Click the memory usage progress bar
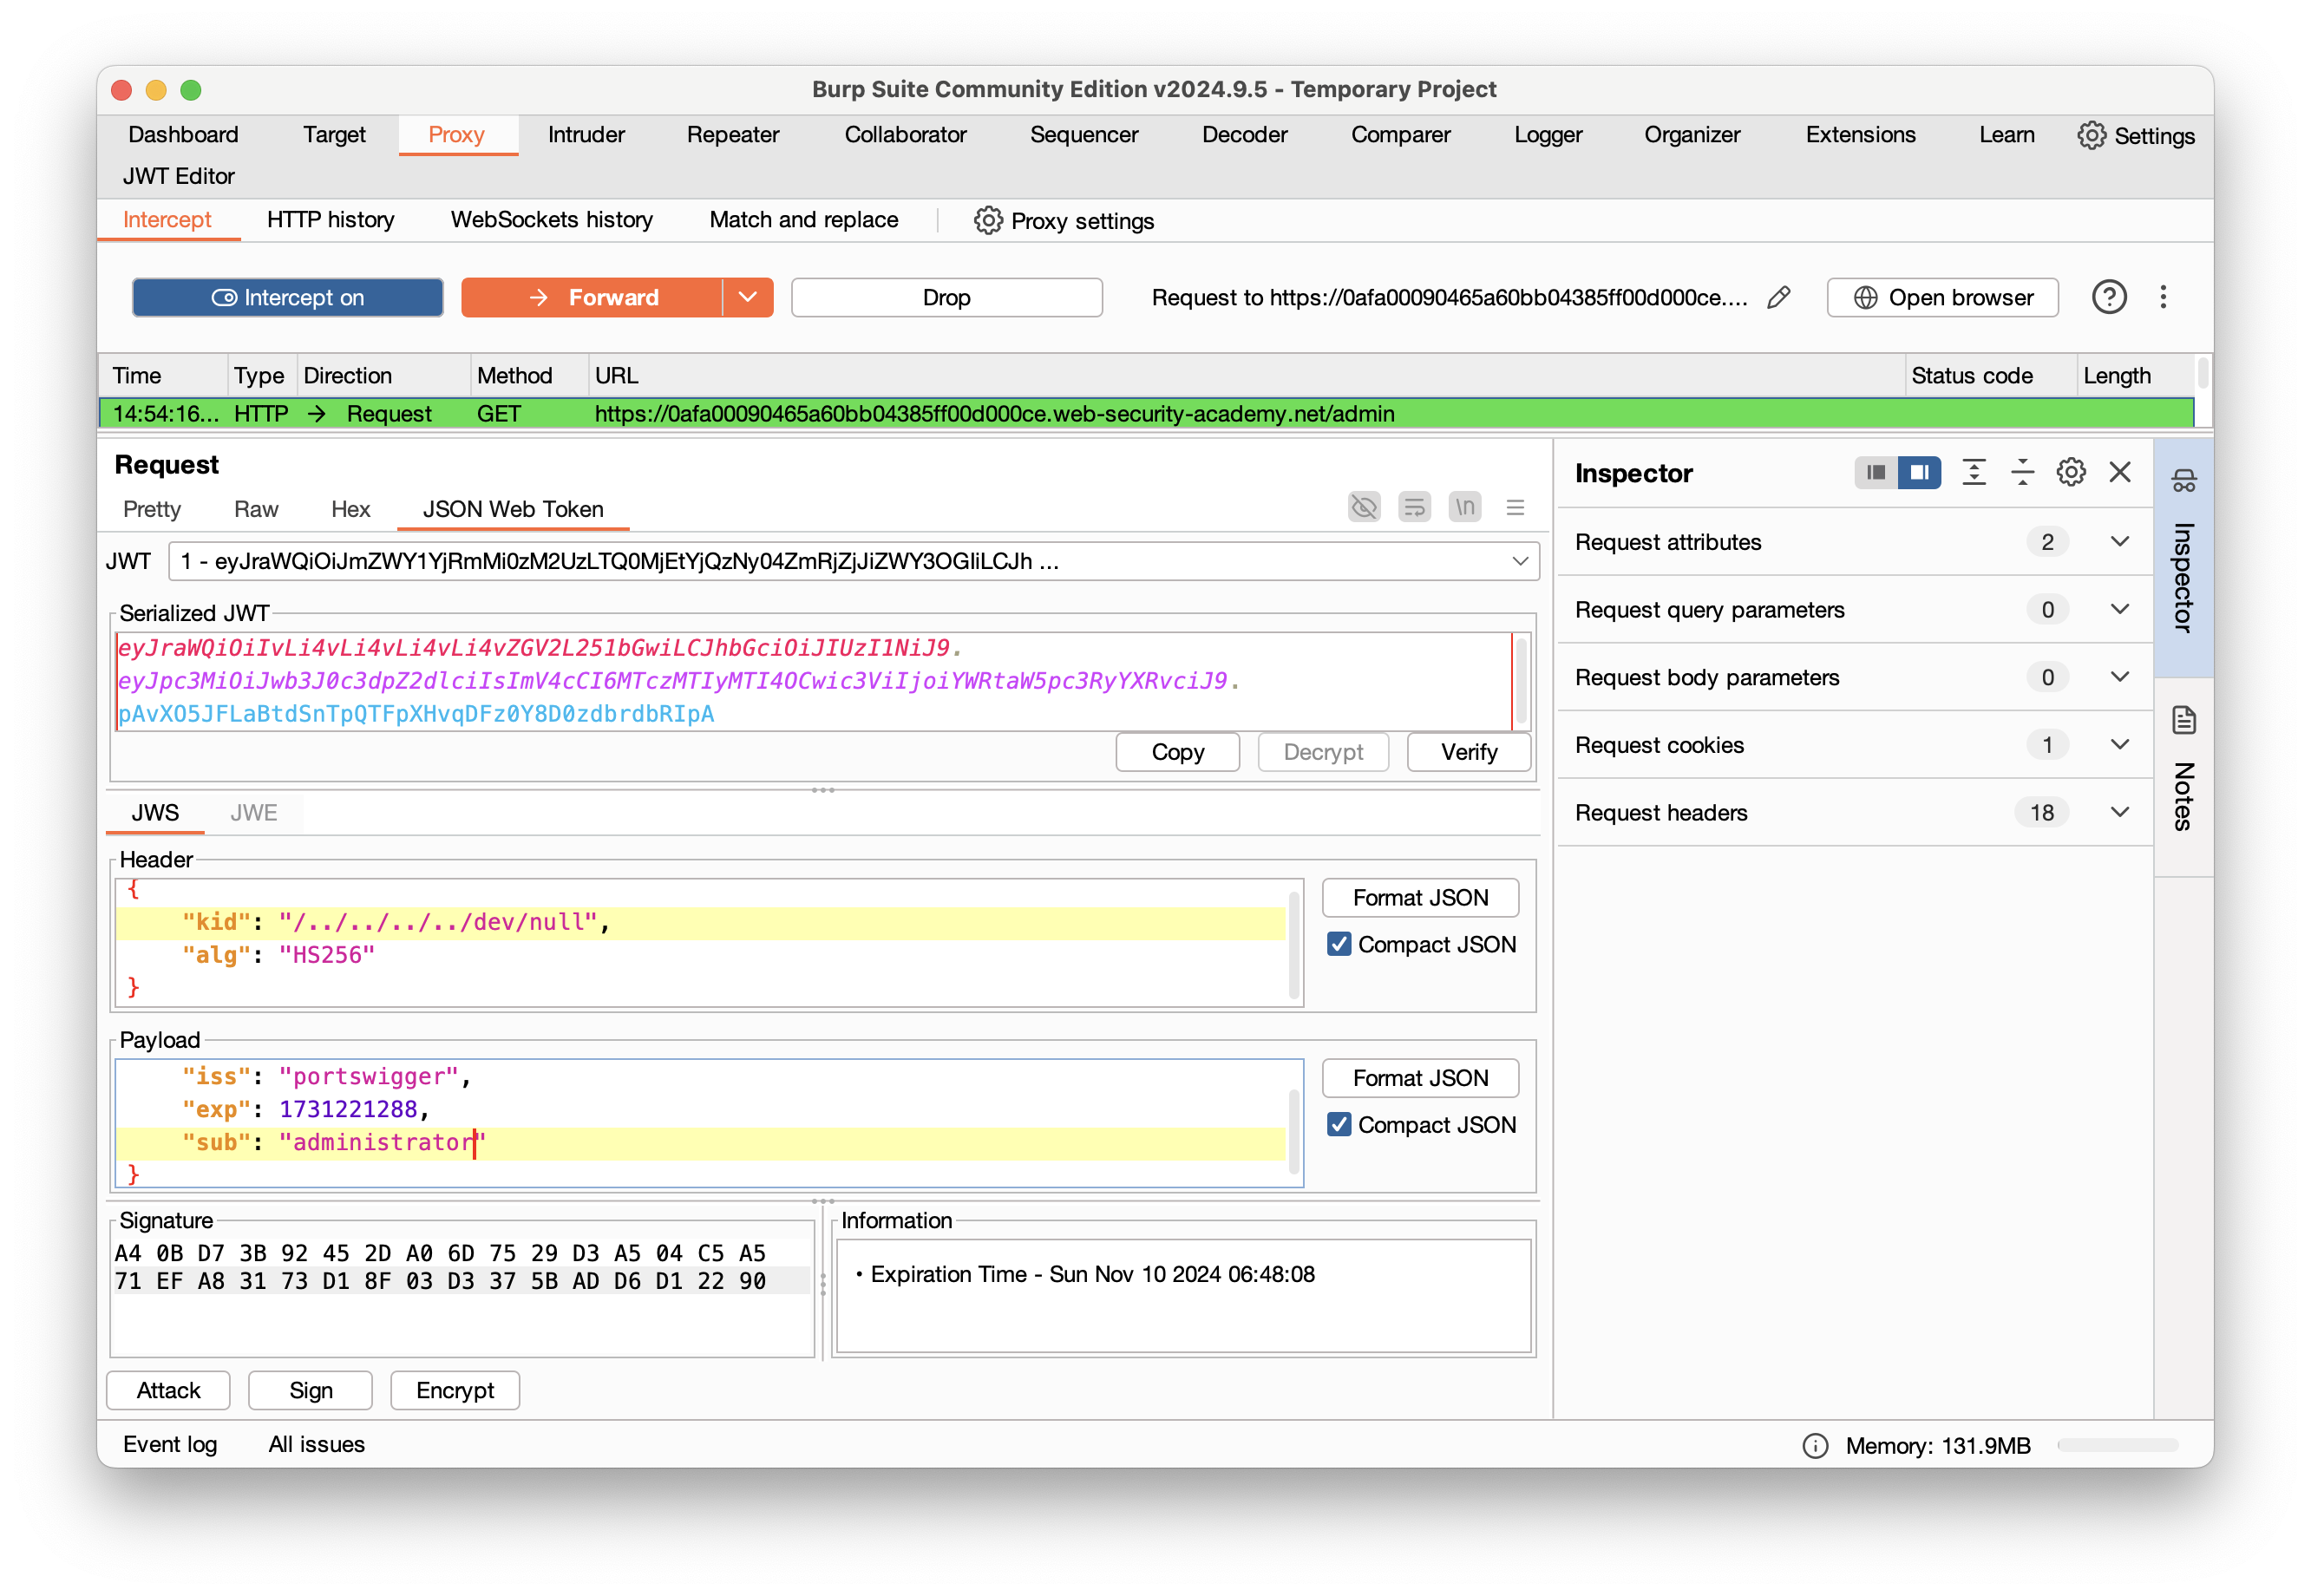Image resolution: width=2311 pixels, height=1596 pixels. 2117,1445
